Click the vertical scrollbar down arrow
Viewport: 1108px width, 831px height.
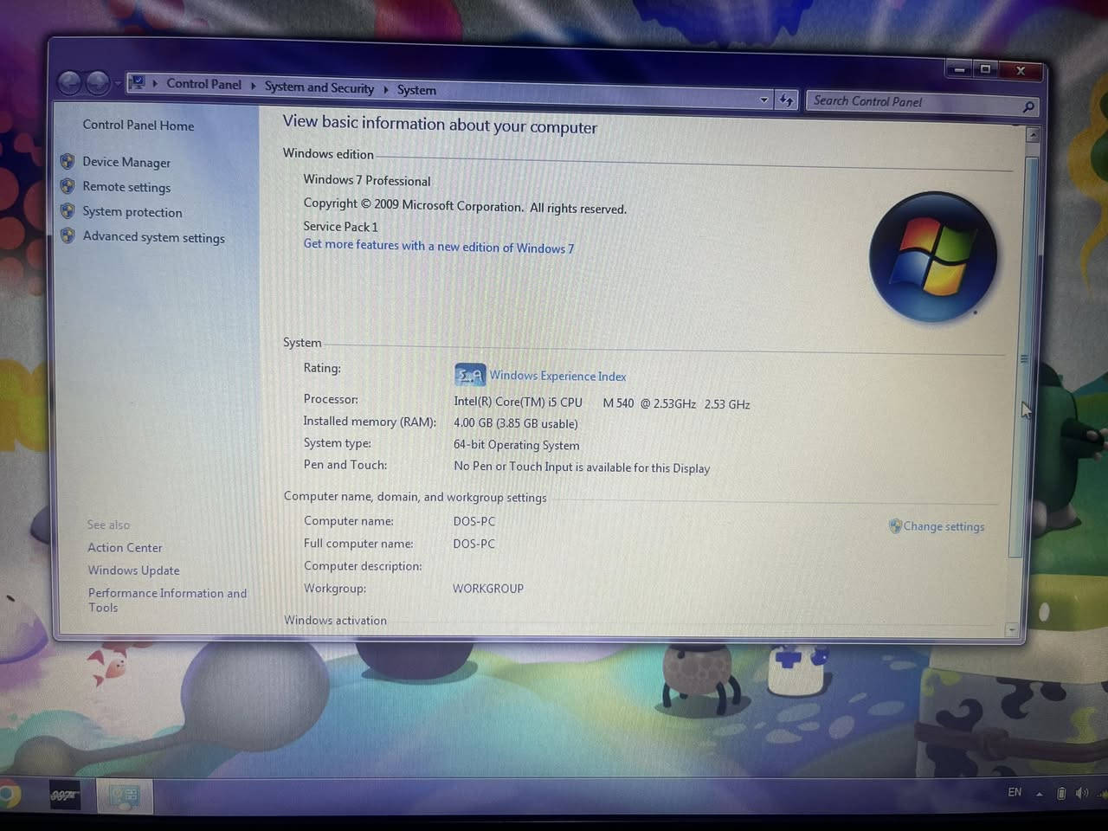pyautogui.click(x=1011, y=629)
